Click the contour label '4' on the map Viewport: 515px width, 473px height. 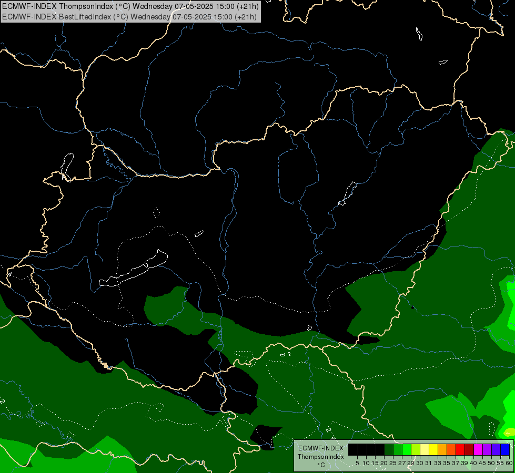click(x=9, y=274)
